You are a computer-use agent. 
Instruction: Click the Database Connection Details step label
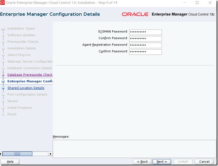pyautogui.click(x=29, y=68)
